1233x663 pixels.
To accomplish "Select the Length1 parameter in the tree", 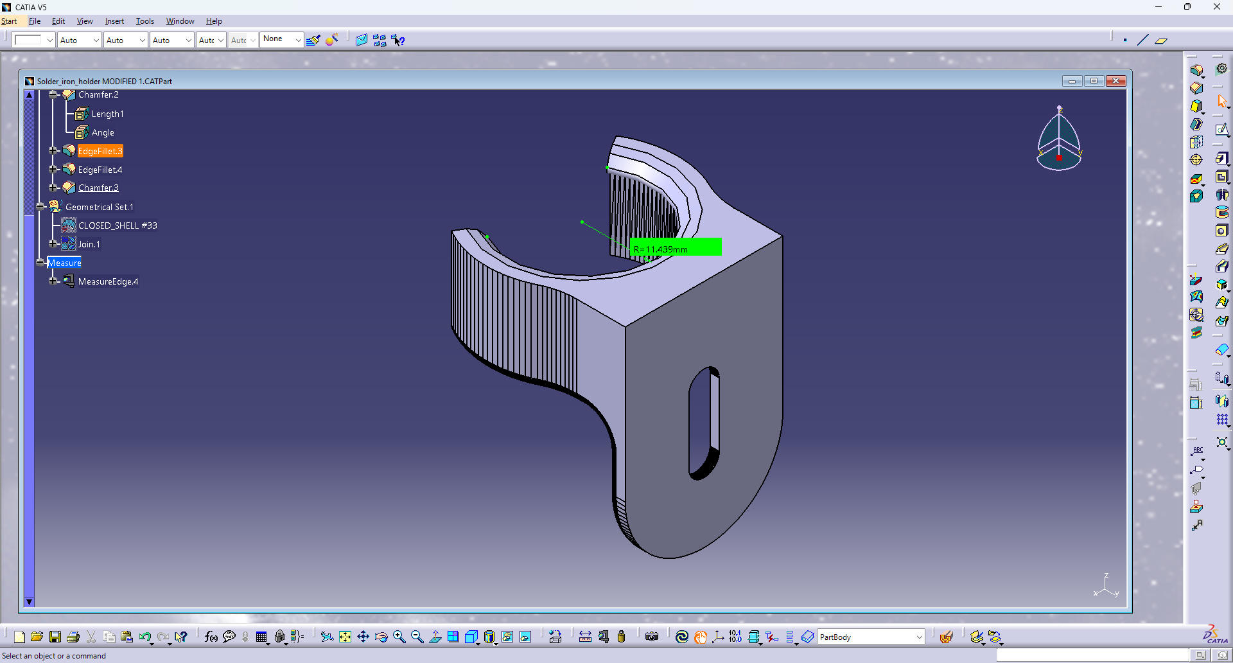I will [107, 114].
